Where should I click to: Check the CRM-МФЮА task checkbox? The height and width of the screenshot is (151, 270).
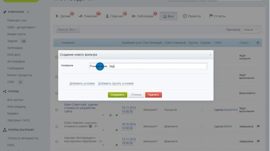57,127
